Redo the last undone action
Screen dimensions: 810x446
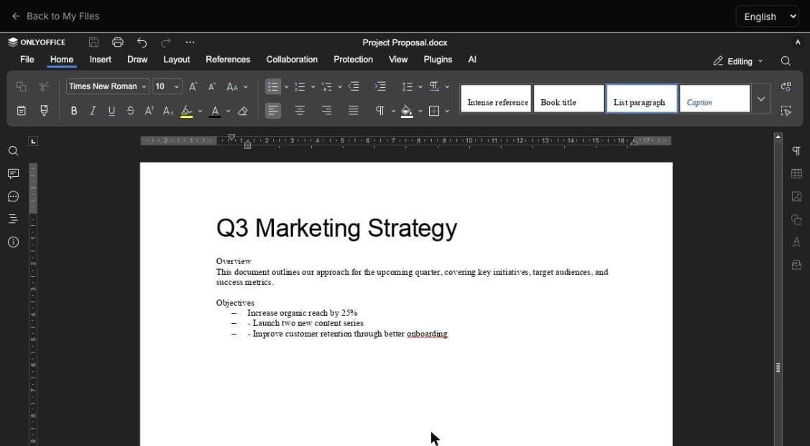point(166,42)
